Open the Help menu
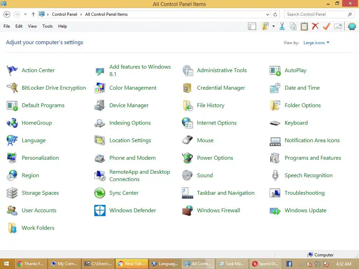Image resolution: width=359 pixels, height=269 pixels. (62, 26)
